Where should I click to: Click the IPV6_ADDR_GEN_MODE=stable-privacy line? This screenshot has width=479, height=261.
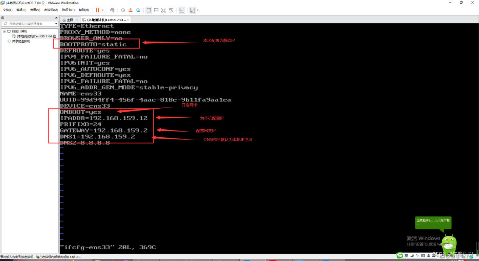pyautogui.click(x=129, y=88)
